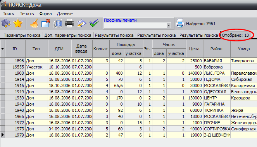257x147 pixels.
Task: Click price cell 140000
Action: pyautogui.click(x=195, y=73)
